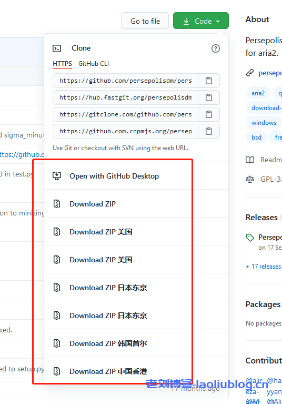Copy the github.com.cnpmjs.org clone URL
The width and height of the screenshot is (282, 404).
[209, 131]
